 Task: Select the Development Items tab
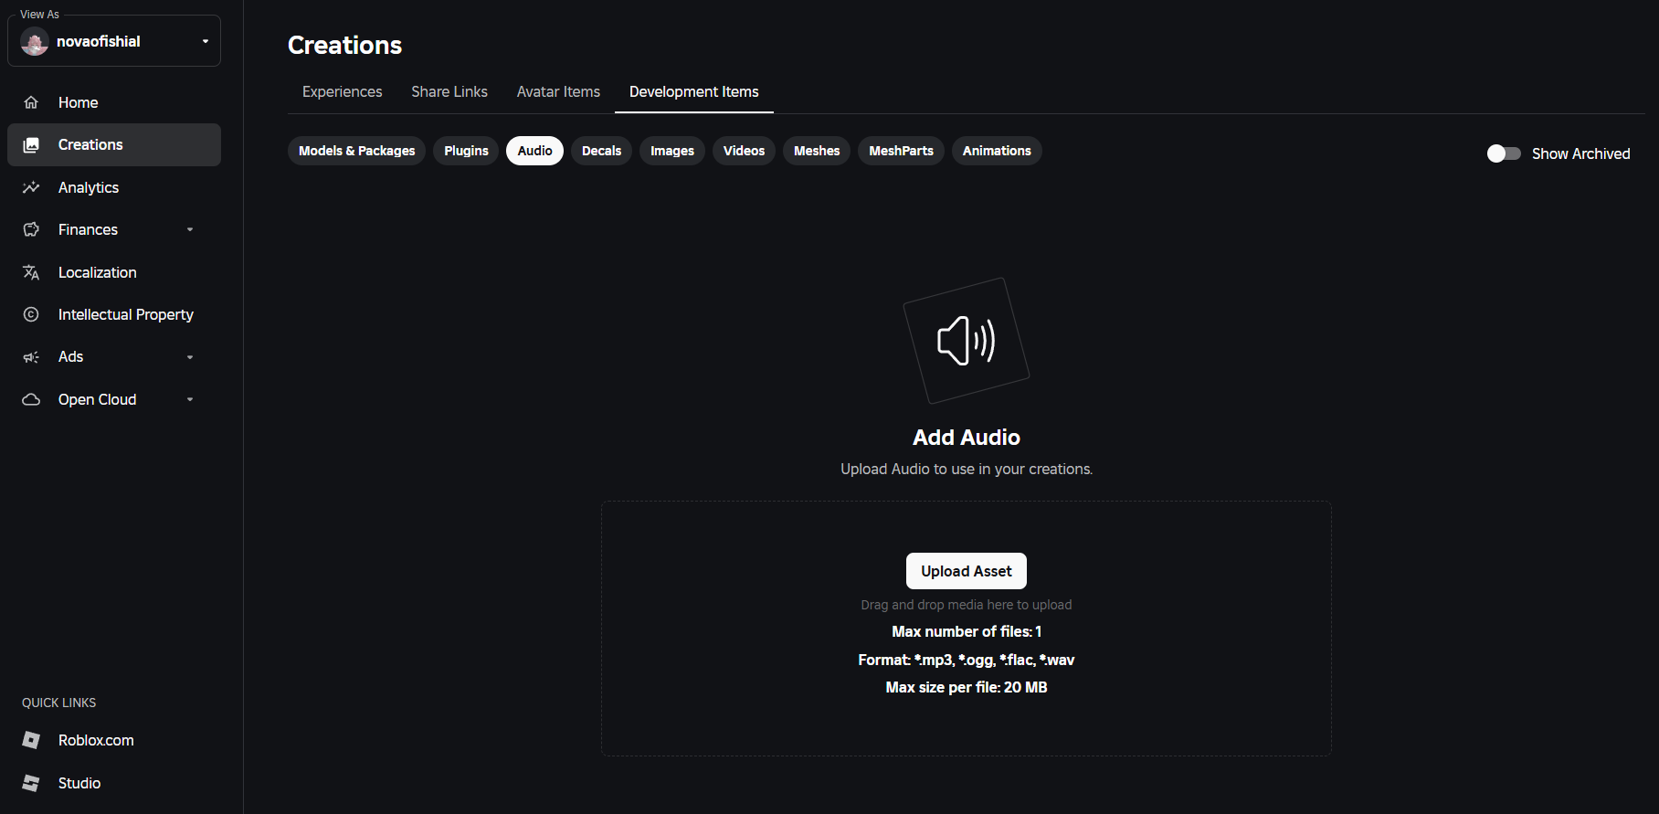pyautogui.click(x=694, y=91)
